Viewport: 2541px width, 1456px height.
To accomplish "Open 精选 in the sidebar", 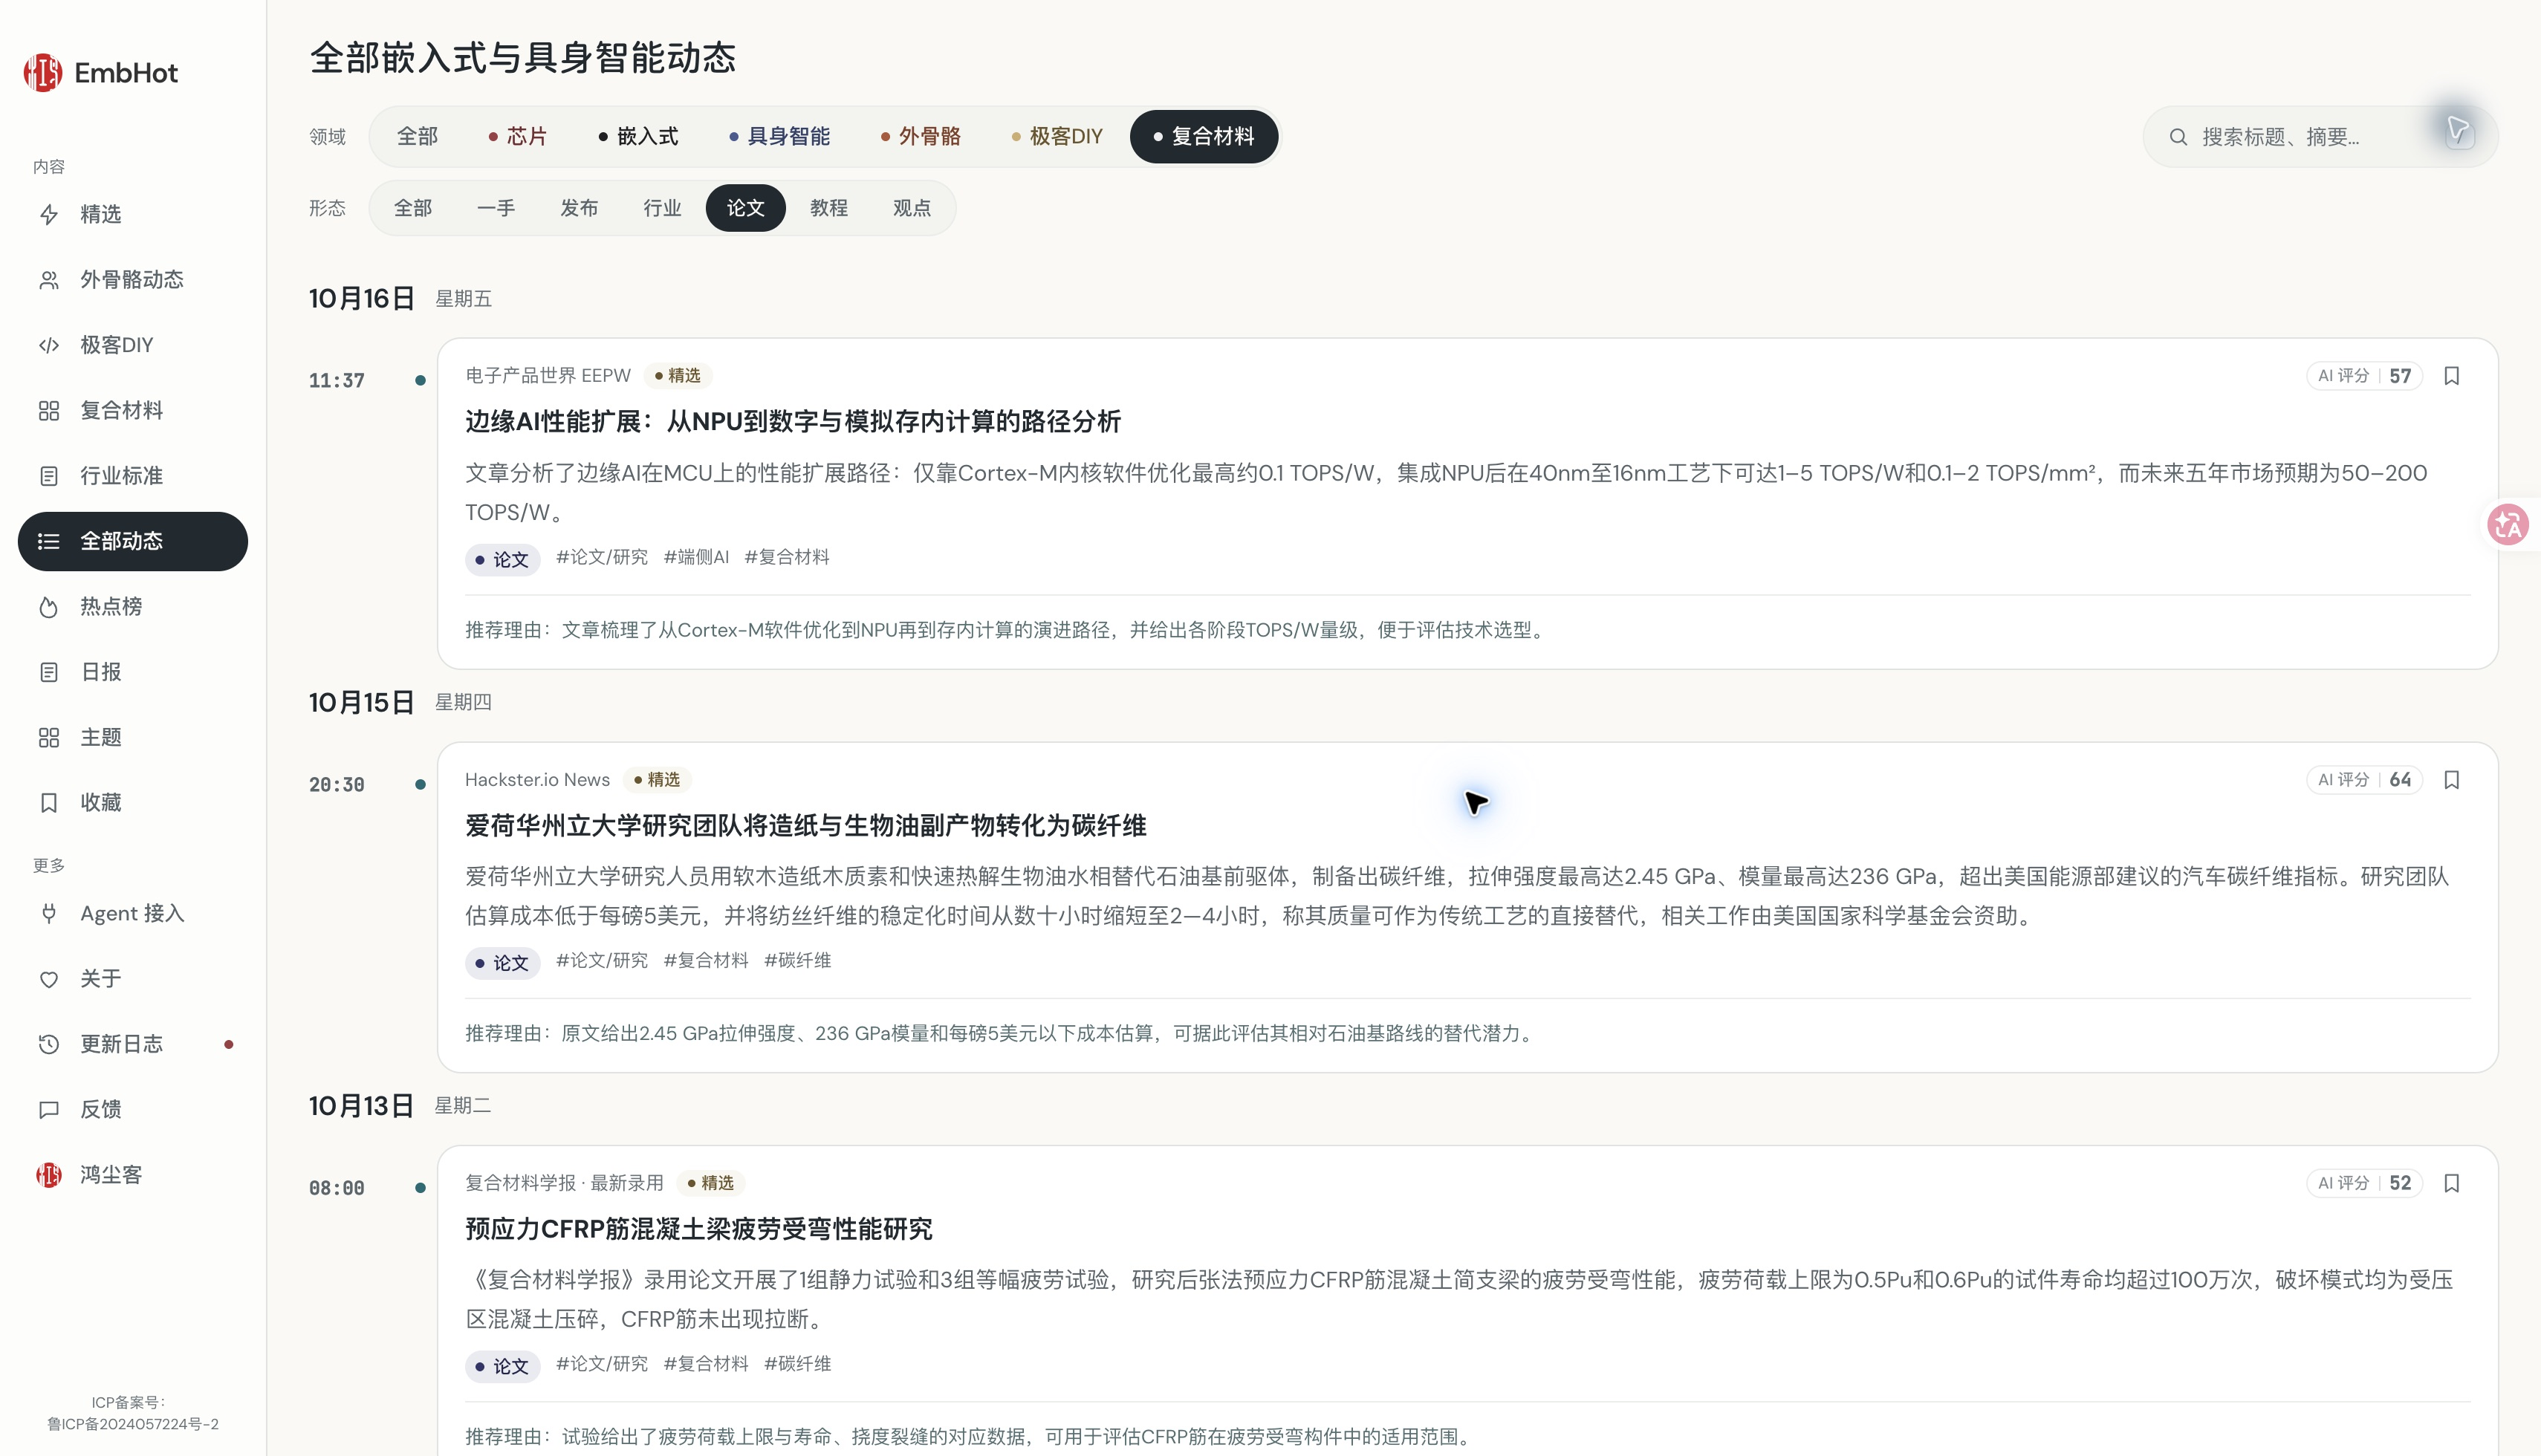I will 132,214.
